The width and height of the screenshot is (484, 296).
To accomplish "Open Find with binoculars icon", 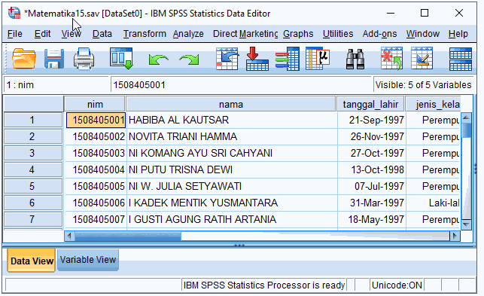I will tap(355, 59).
